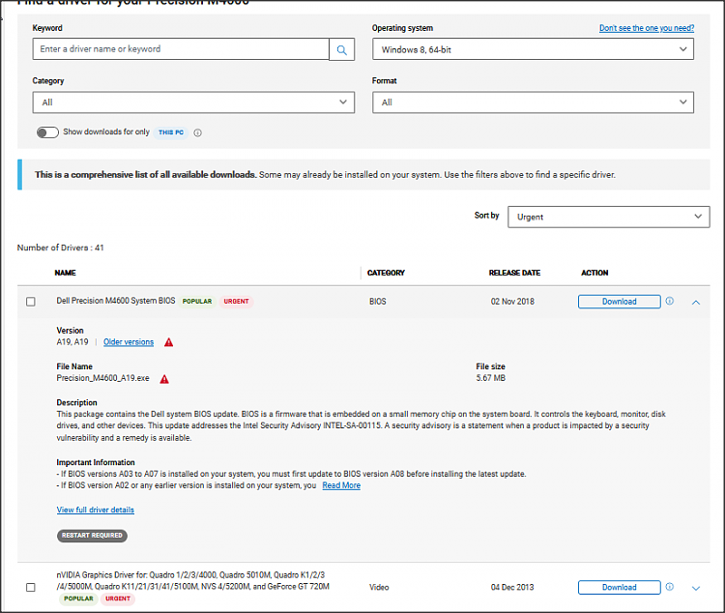Collapse the System BIOS driver details
The image size is (725, 613).
tap(696, 302)
